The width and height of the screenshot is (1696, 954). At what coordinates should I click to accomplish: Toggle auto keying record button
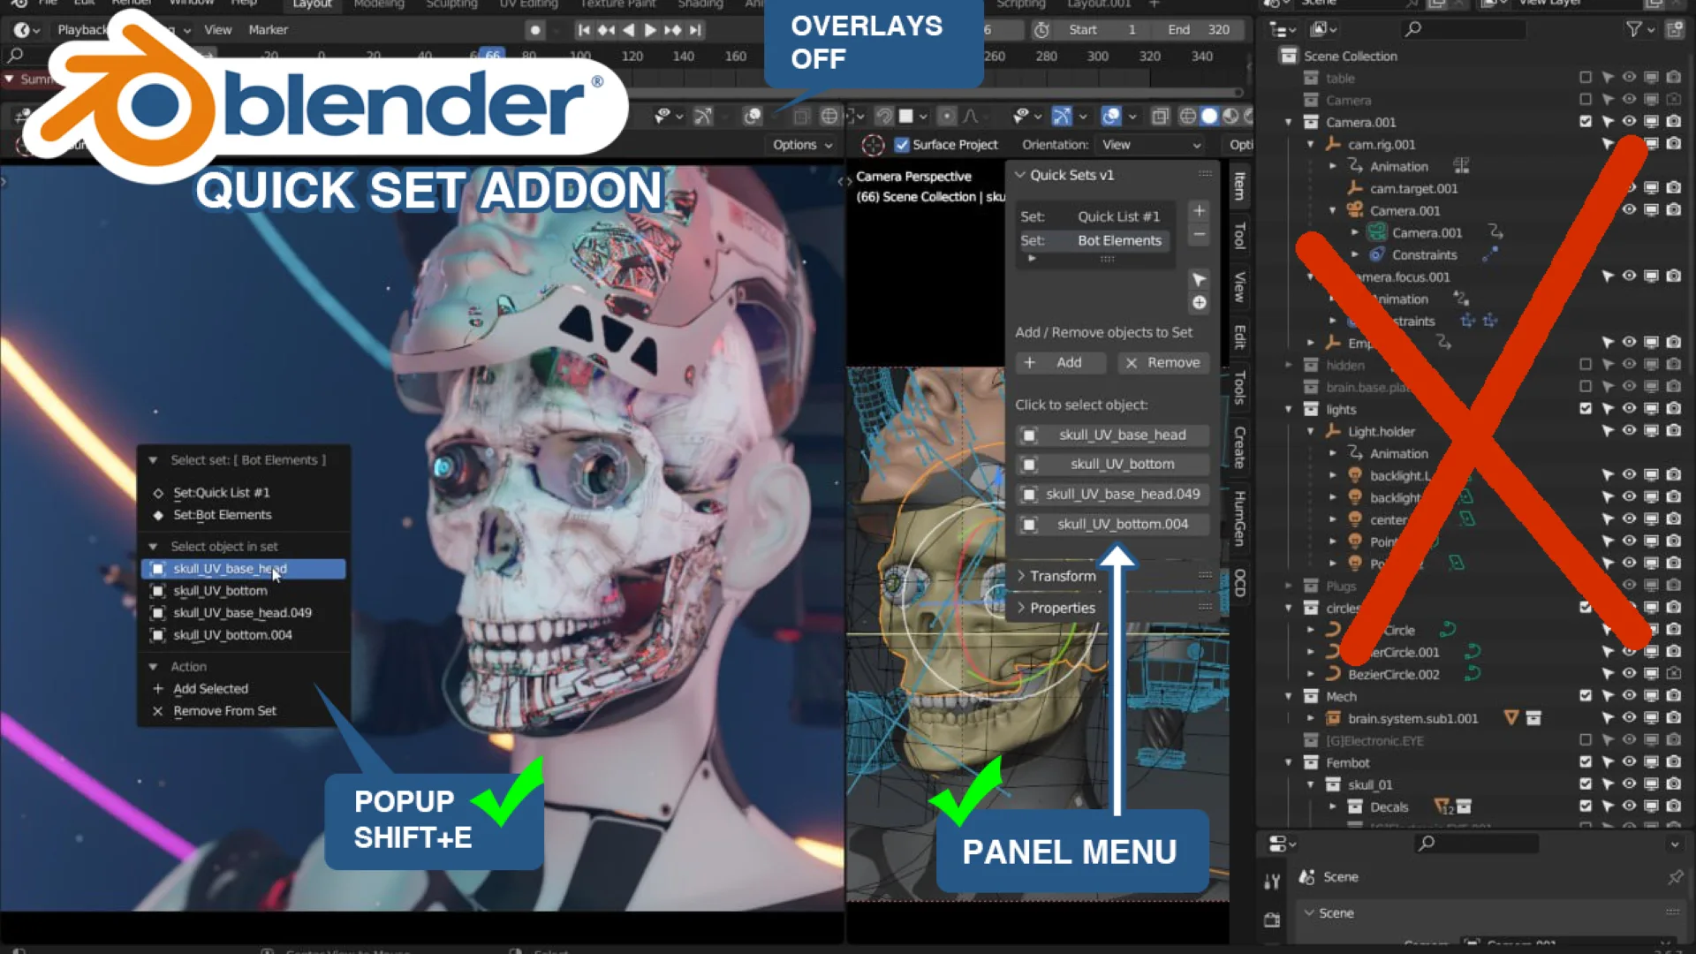[x=534, y=30]
